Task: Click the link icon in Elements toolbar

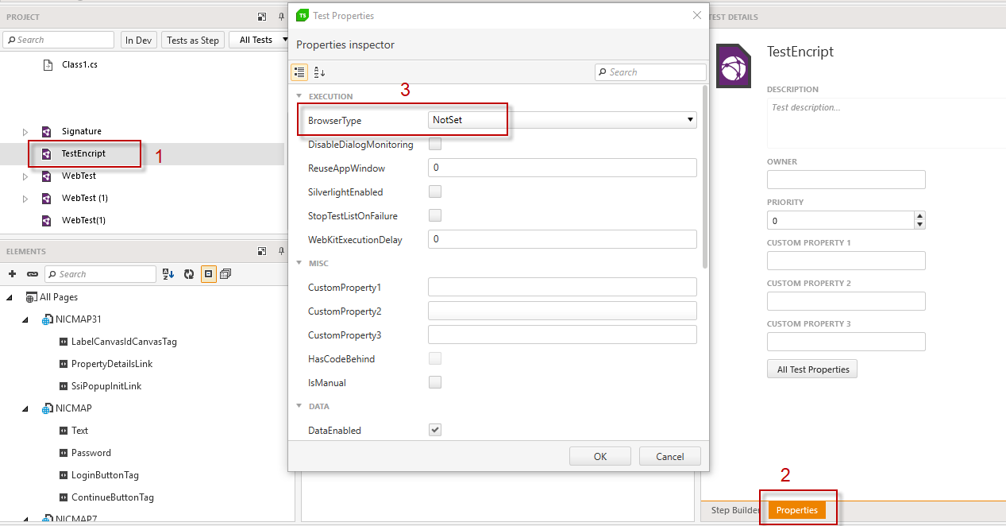Action: point(33,274)
